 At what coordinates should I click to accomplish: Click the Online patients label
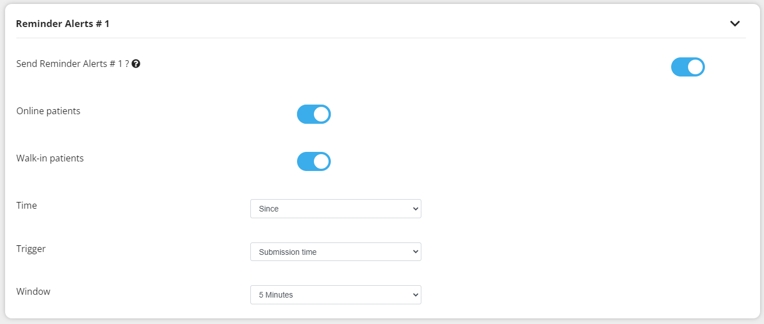[48, 111]
